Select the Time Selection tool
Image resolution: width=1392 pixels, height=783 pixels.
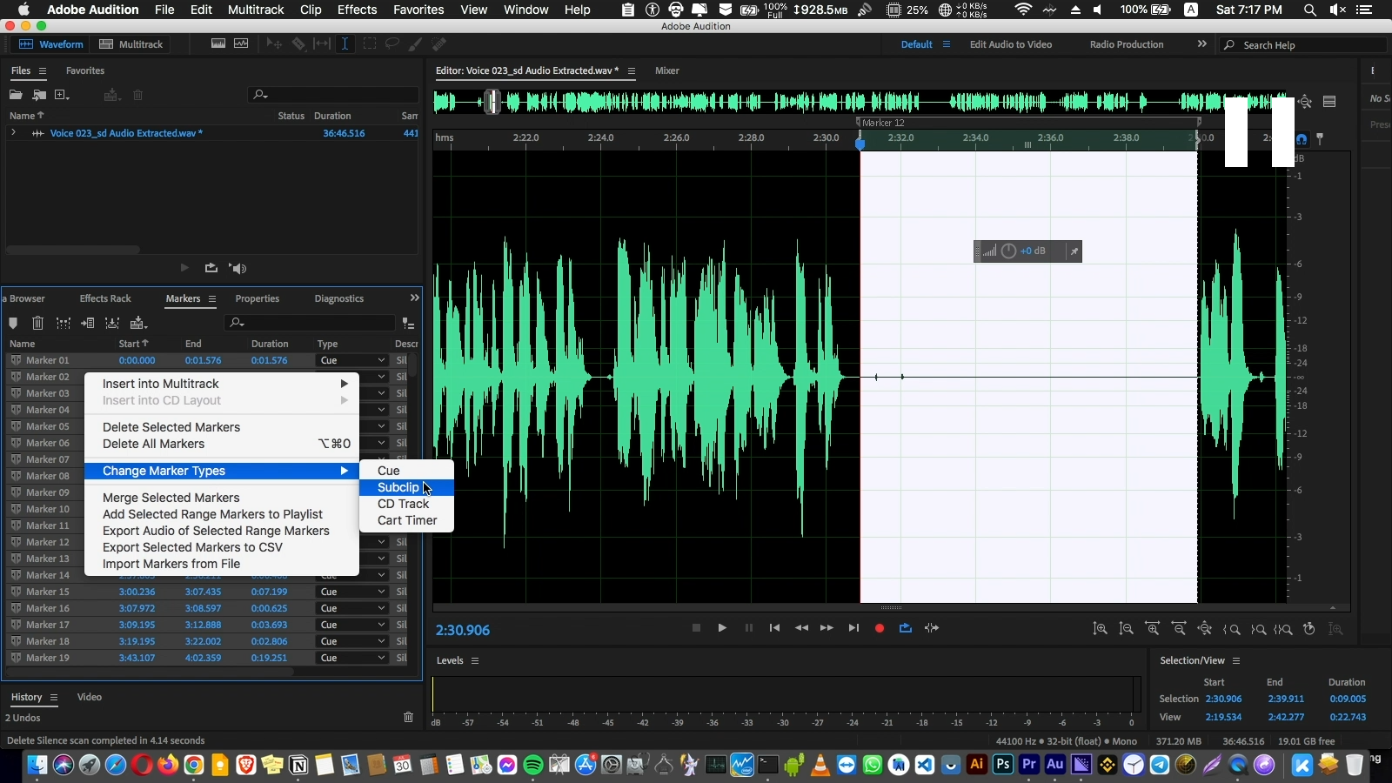click(345, 43)
